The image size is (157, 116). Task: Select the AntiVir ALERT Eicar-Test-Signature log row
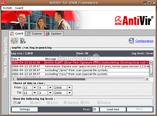(x=80, y=63)
